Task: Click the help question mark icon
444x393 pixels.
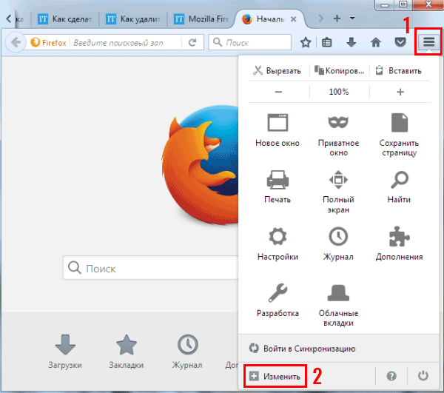Action: pos(391,376)
